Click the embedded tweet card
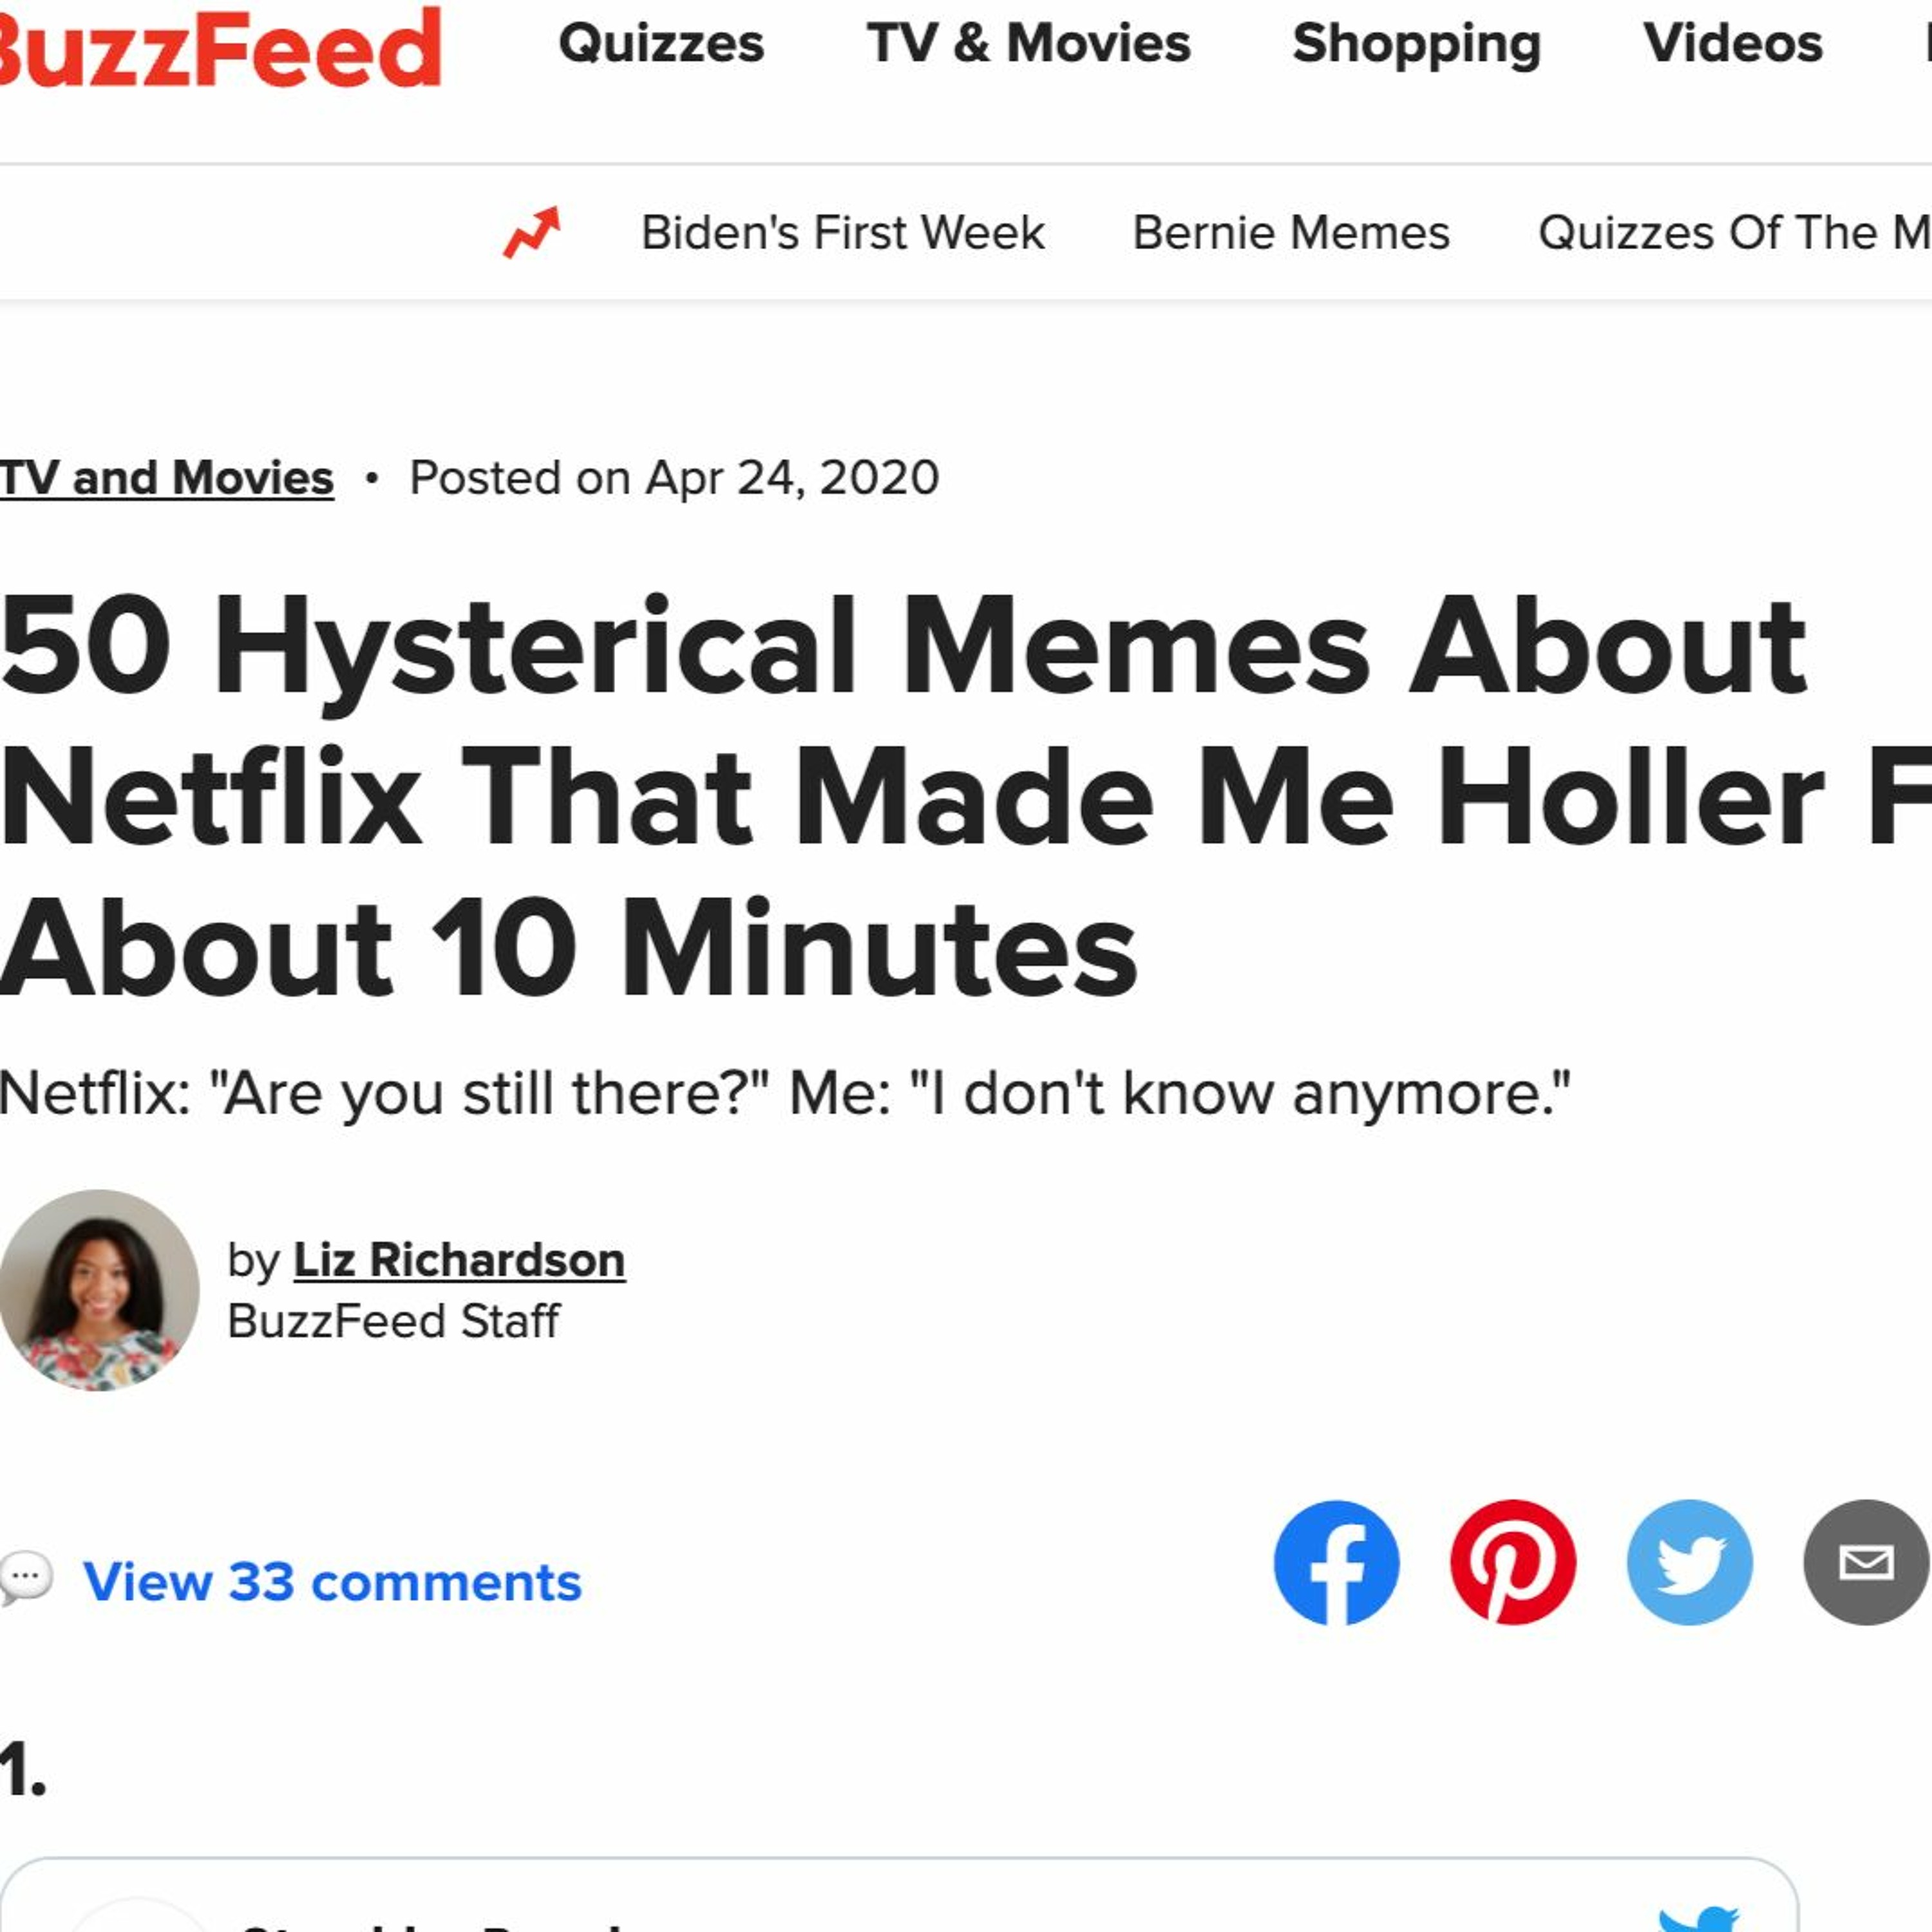The width and height of the screenshot is (1932, 1932). pos(898,1895)
